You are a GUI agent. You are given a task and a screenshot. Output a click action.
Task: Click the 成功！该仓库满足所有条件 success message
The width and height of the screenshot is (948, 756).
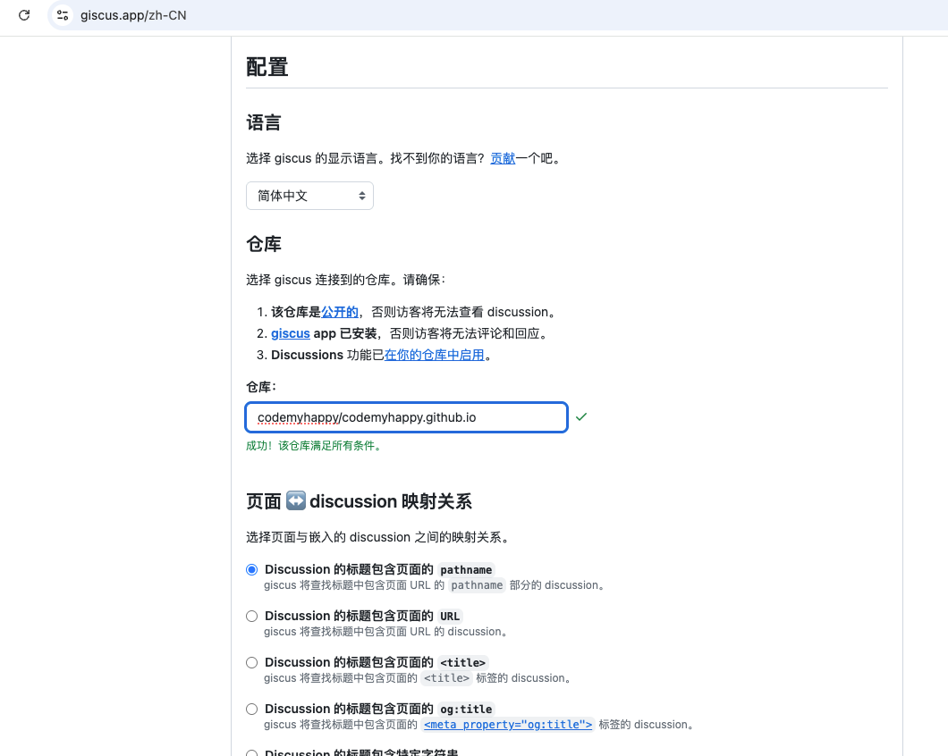click(314, 446)
